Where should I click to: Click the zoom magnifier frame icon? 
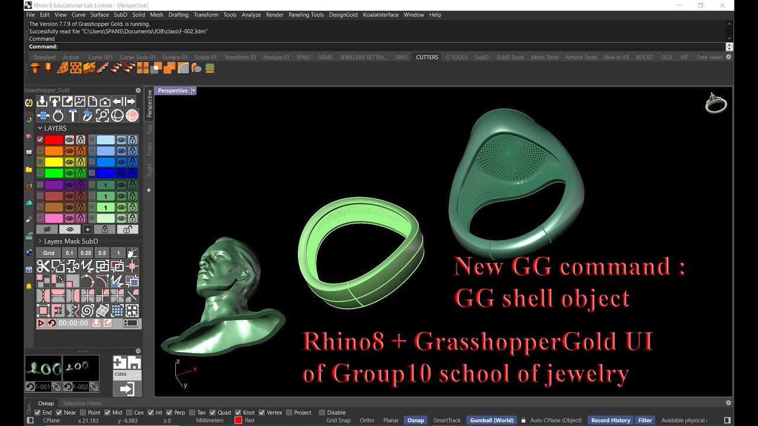(x=102, y=115)
